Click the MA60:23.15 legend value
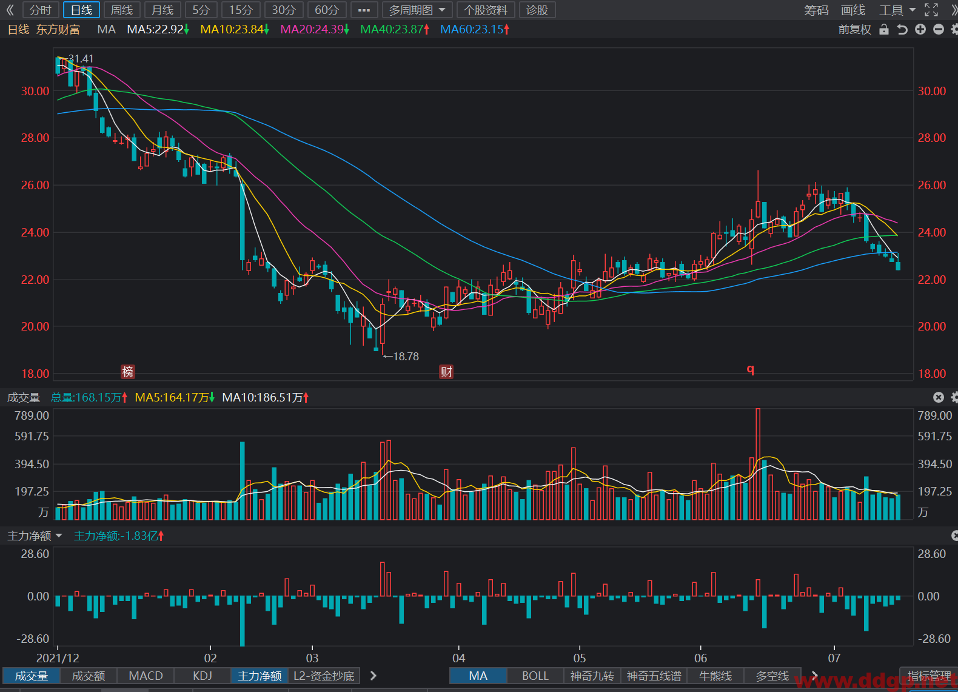Viewport: 958px width, 692px height. point(475,29)
